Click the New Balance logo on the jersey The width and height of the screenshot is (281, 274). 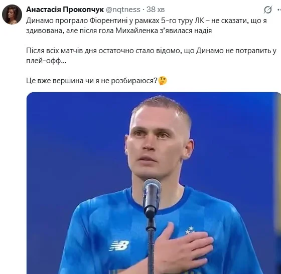point(119,245)
